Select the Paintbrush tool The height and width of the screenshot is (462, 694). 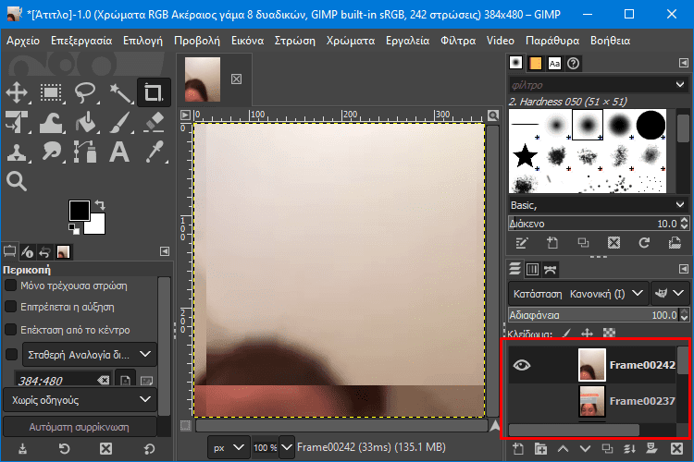(x=119, y=122)
